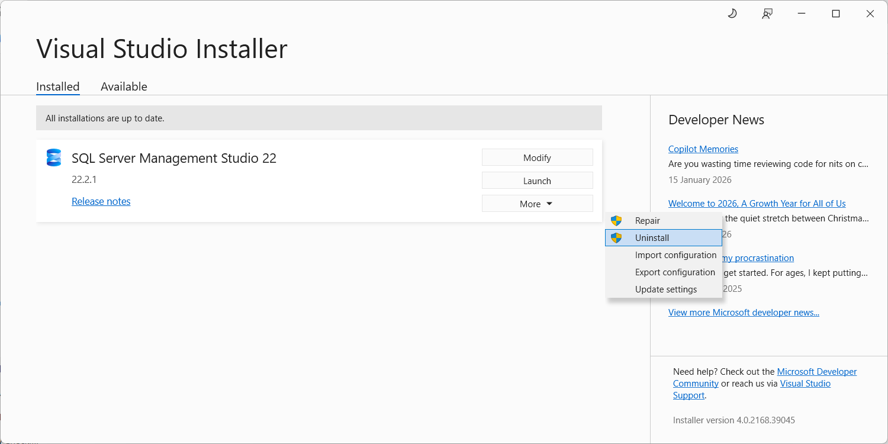Close the Visual Studio Installer window
888x444 pixels.
[x=870, y=14]
